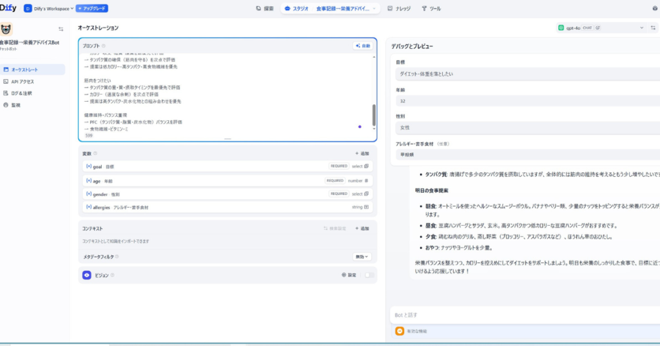Screen dimensions: 660x346
Task: Click the prompt editor resize handle
Action: tap(228, 139)
